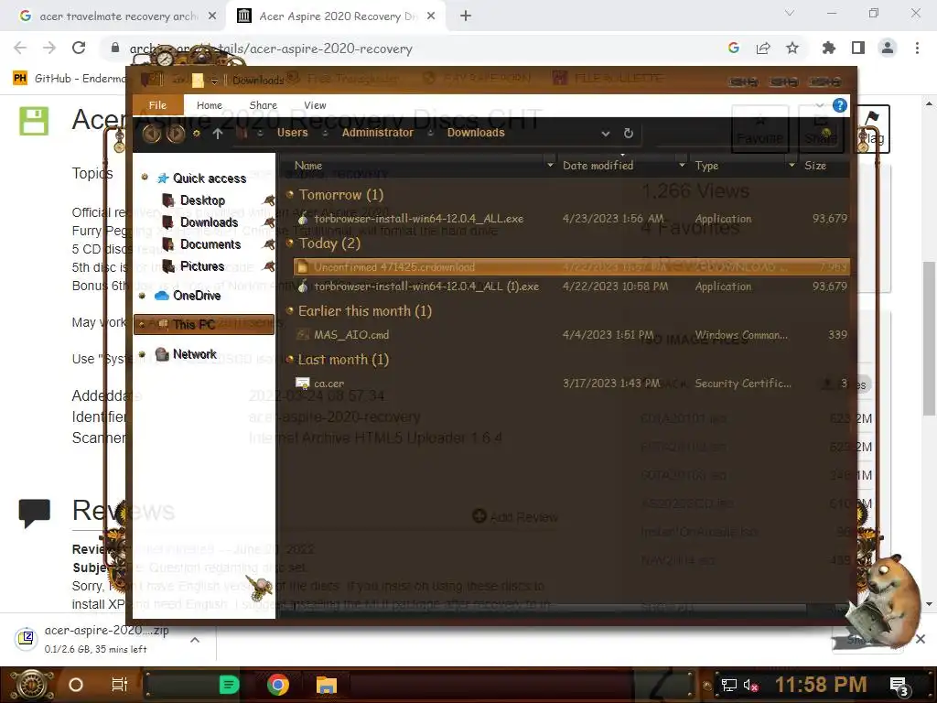Screen dimensions: 937x703
Task: Close the Acer Aspire 2020 Recovery tab
Action: pyautogui.click(x=431, y=16)
